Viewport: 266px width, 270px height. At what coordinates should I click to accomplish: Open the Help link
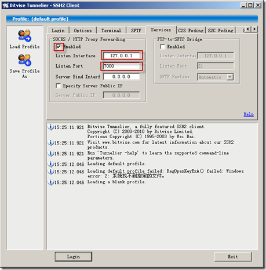(249, 114)
